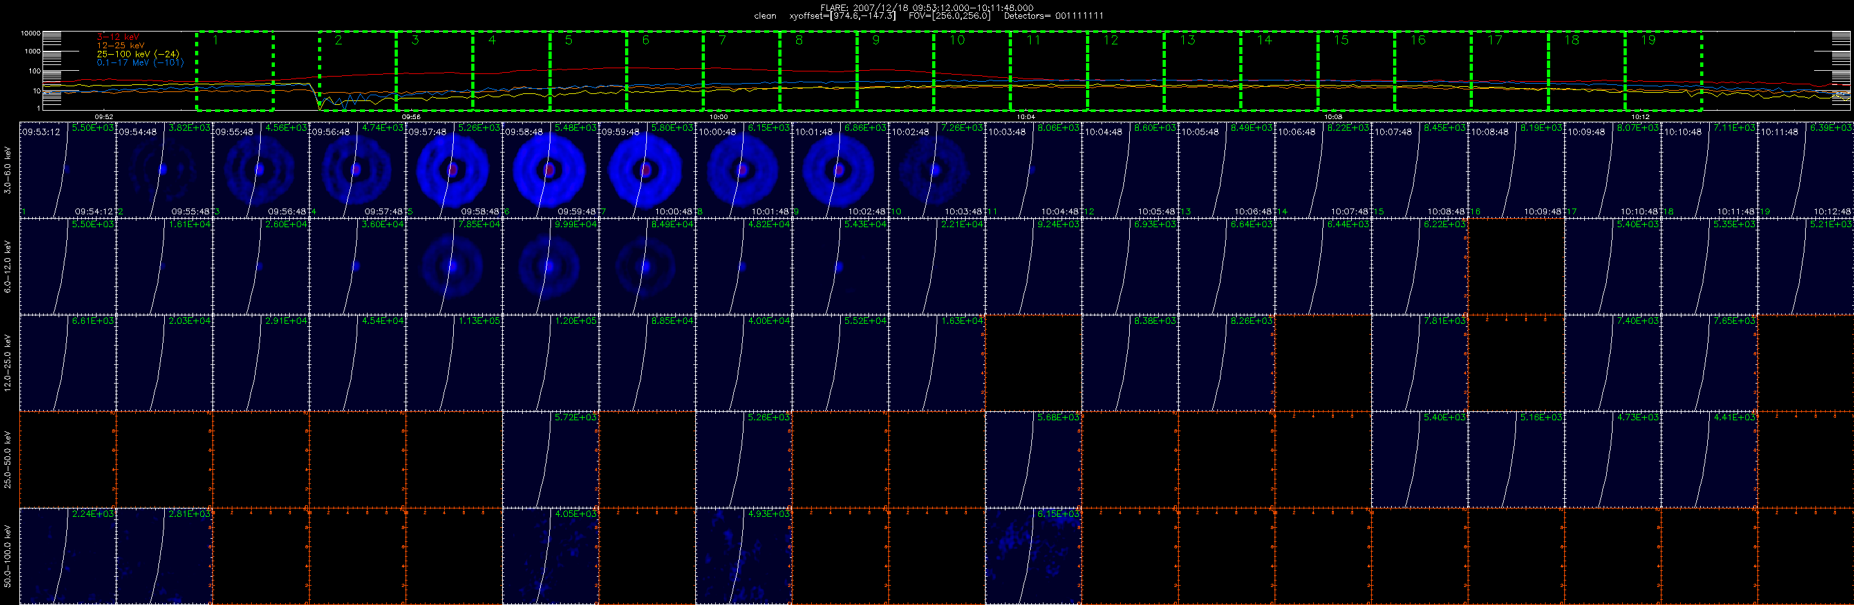
Task: Open the 6.0-12.0 keV image labeled 3.60E+04
Action: (357, 266)
